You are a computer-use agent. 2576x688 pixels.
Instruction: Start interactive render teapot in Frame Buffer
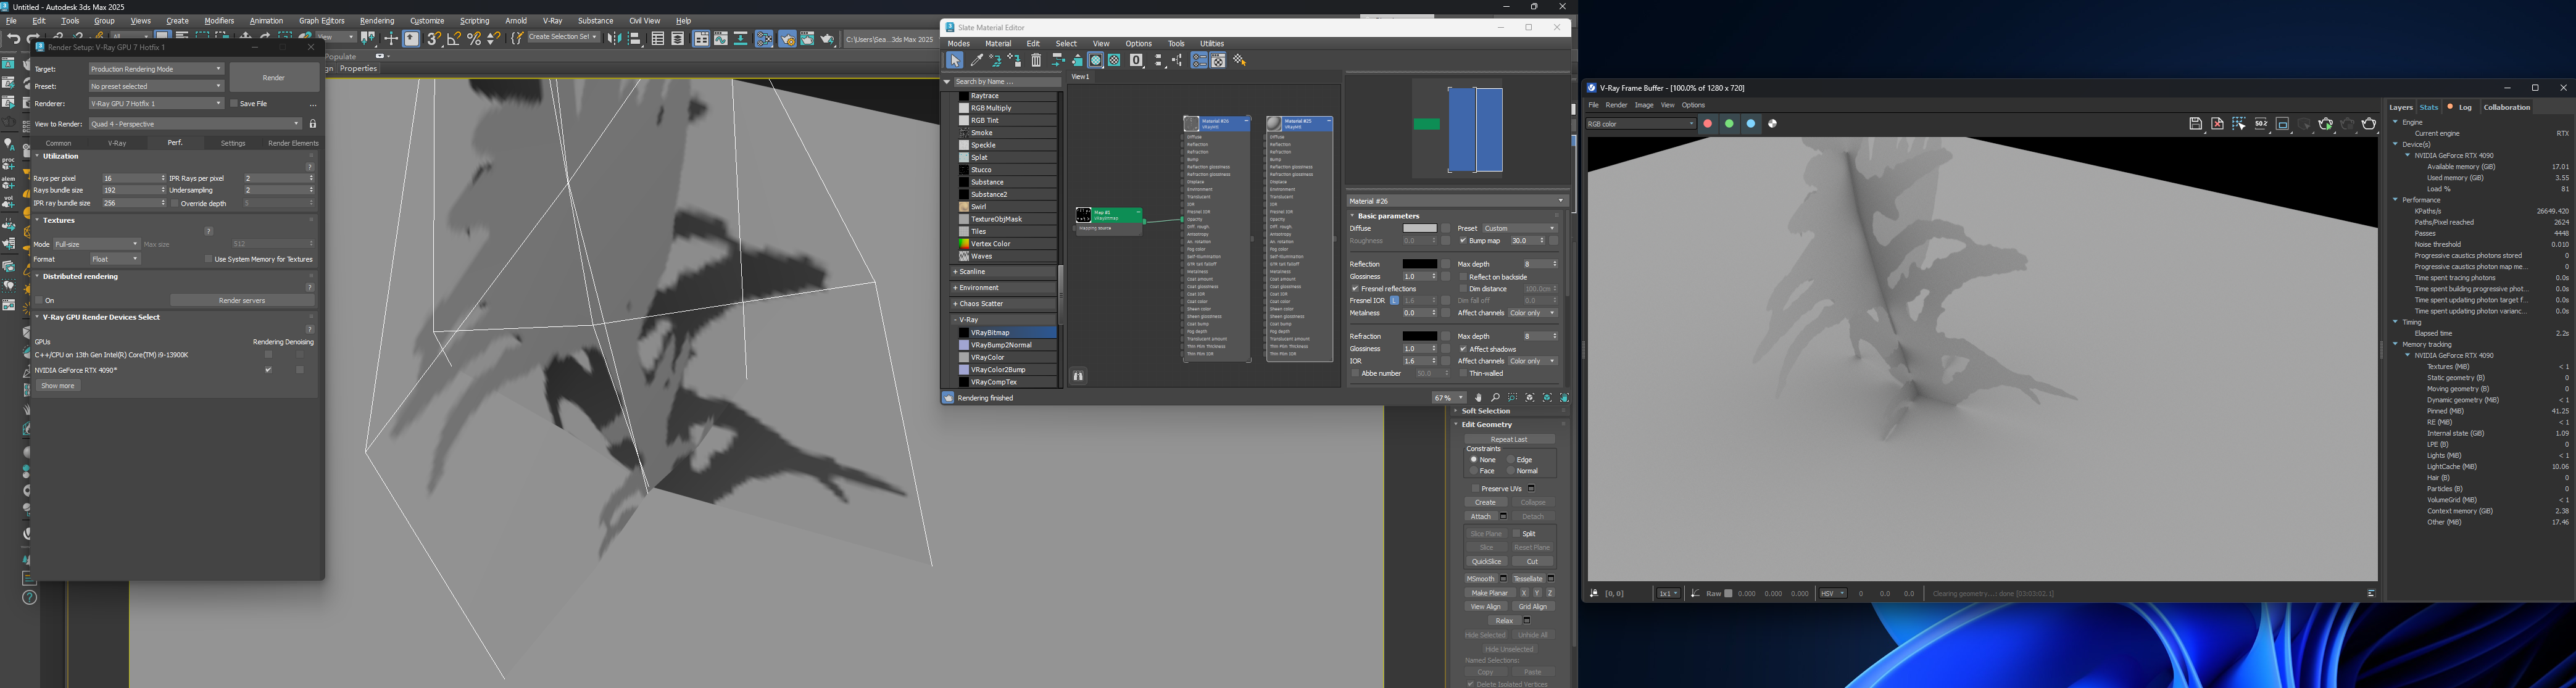[2326, 124]
